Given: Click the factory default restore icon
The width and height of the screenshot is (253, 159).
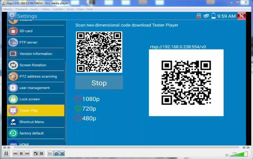Looking at the screenshot, I should [x=13, y=133].
